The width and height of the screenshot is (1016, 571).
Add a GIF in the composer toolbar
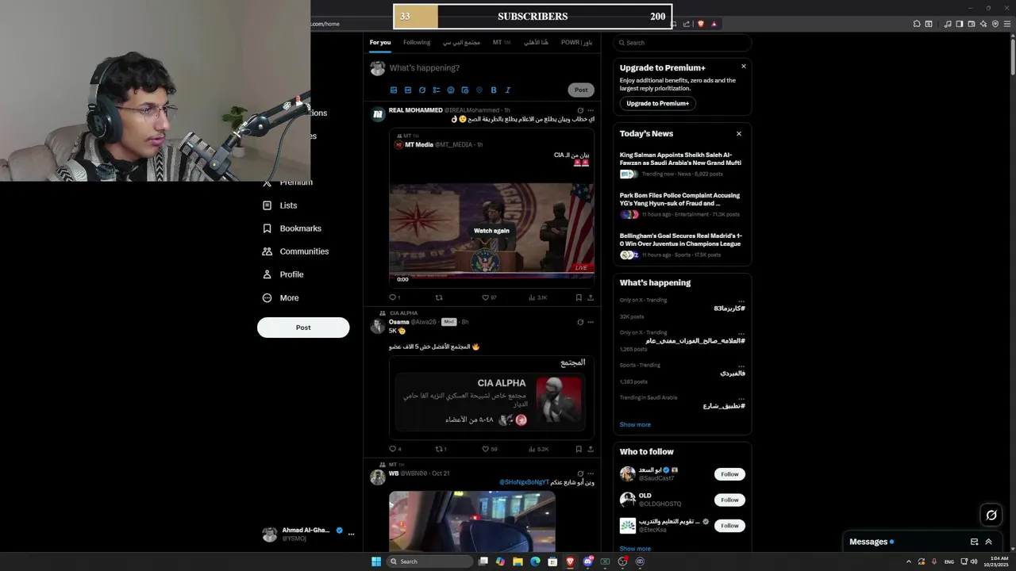[408, 90]
